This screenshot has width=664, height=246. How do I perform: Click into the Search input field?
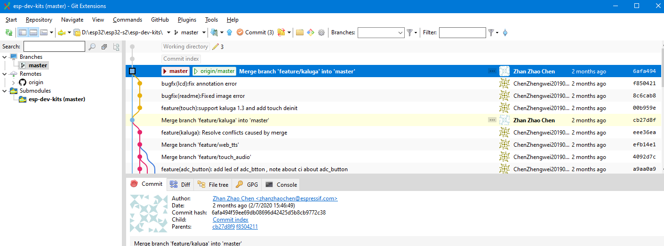54,47
